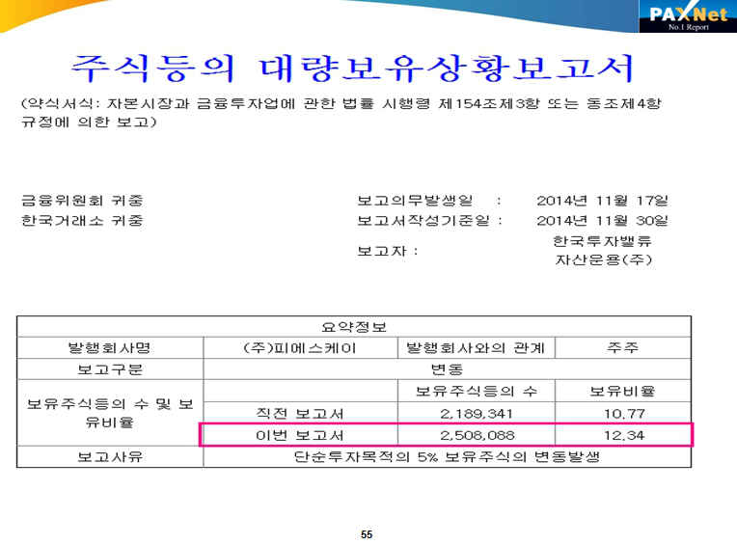Click the page number 55

pos(366,534)
